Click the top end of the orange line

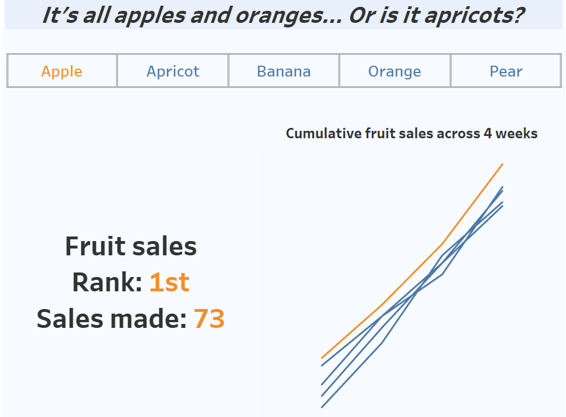tap(502, 164)
